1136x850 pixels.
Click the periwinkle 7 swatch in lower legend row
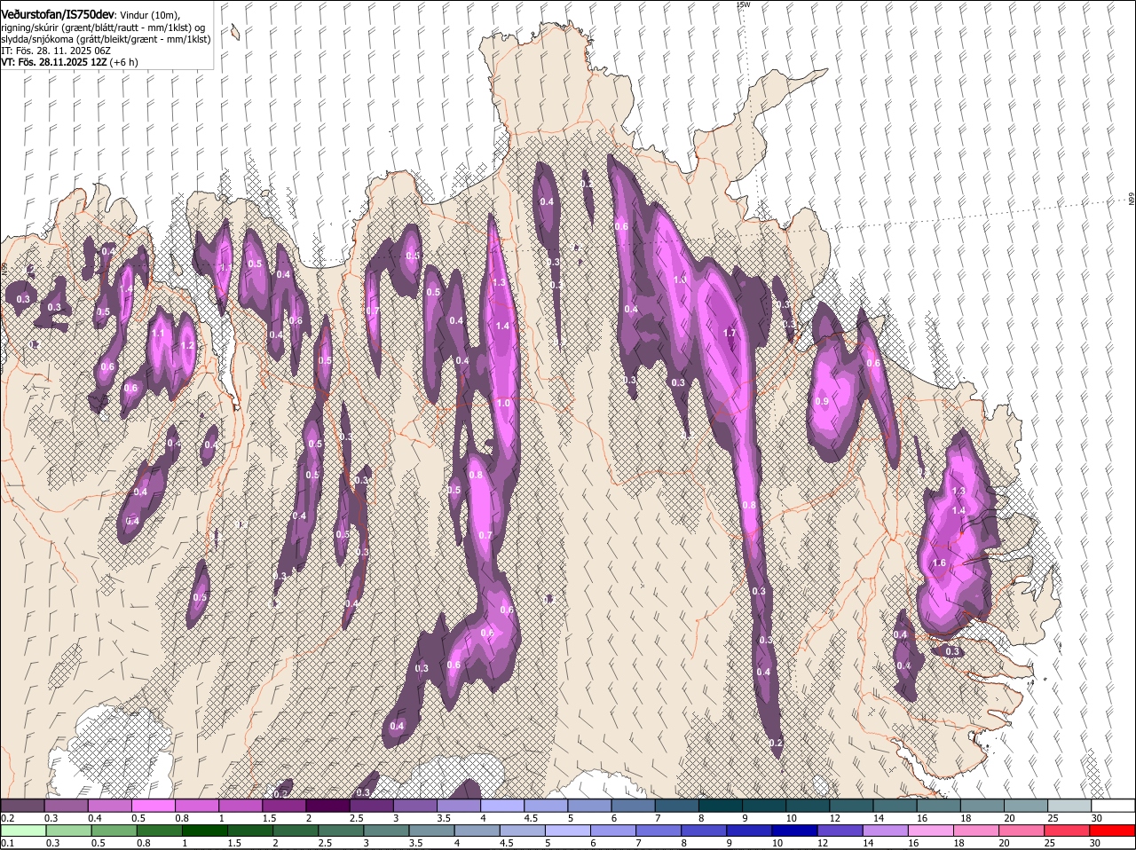(659, 831)
